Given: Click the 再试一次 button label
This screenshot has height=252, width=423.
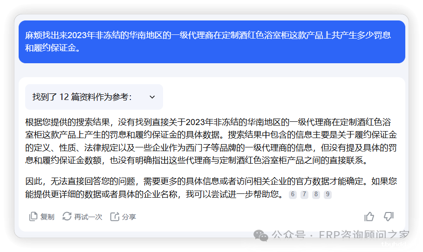Looking at the screenshot, I should (88, 217).
